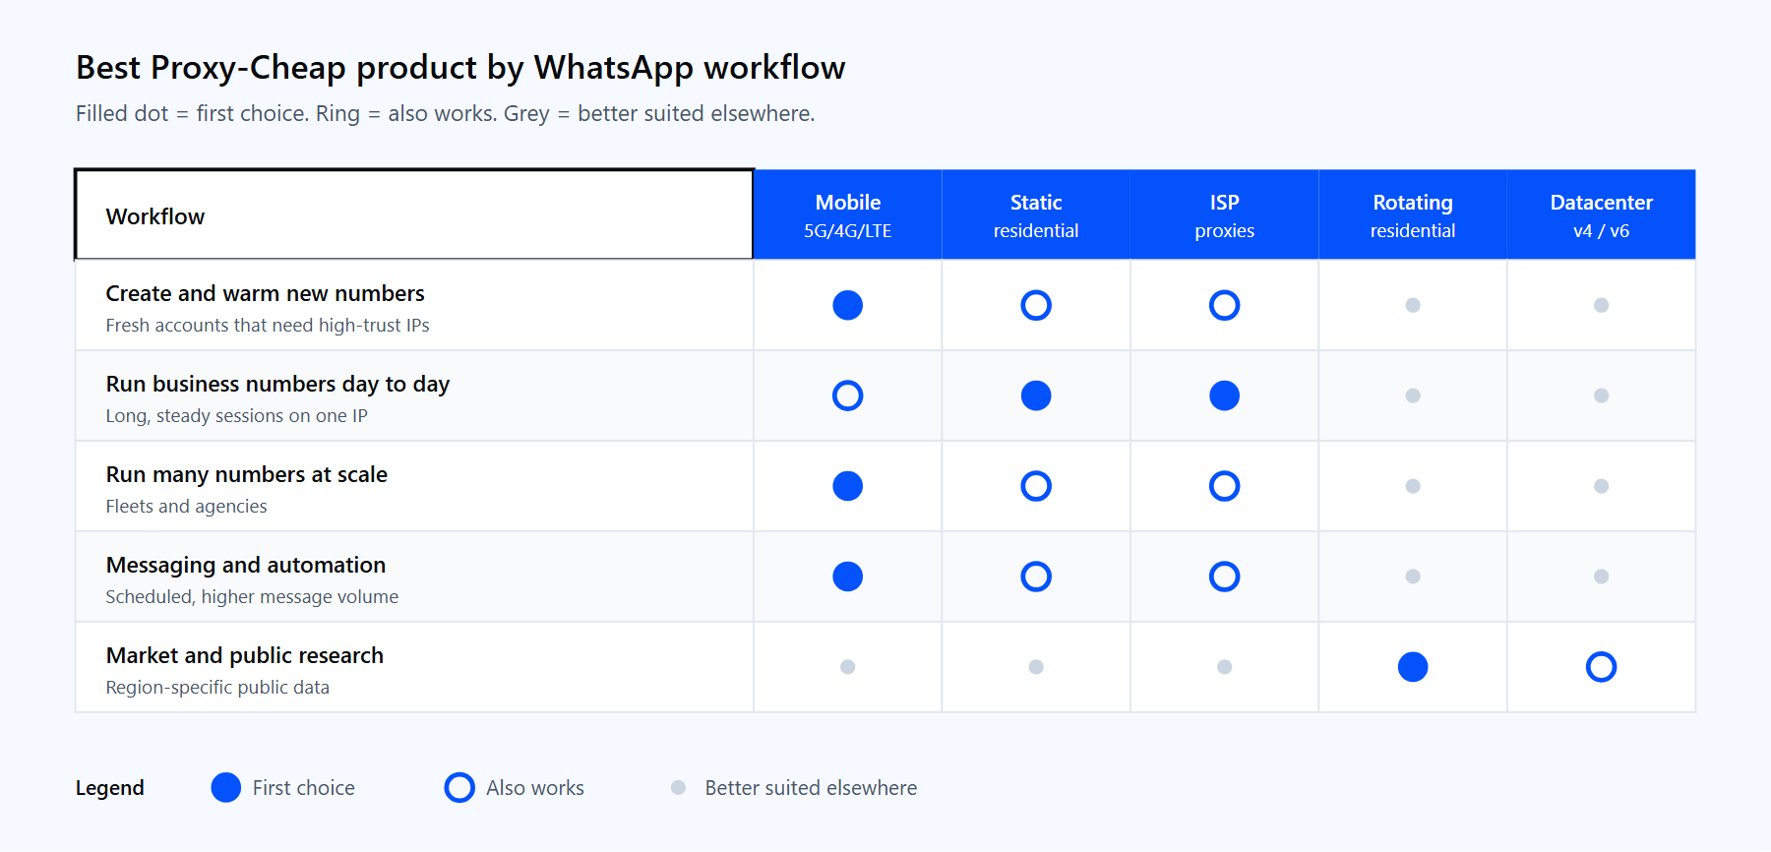Click Rotating residential grey dot in Run business numbers row

click(1413, 396)
